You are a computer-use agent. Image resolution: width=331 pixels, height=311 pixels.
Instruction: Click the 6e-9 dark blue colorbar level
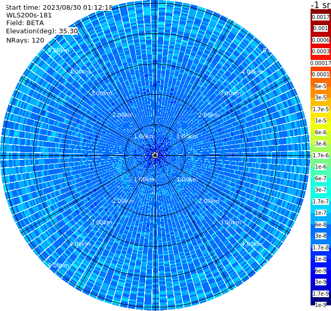point(321,271)
